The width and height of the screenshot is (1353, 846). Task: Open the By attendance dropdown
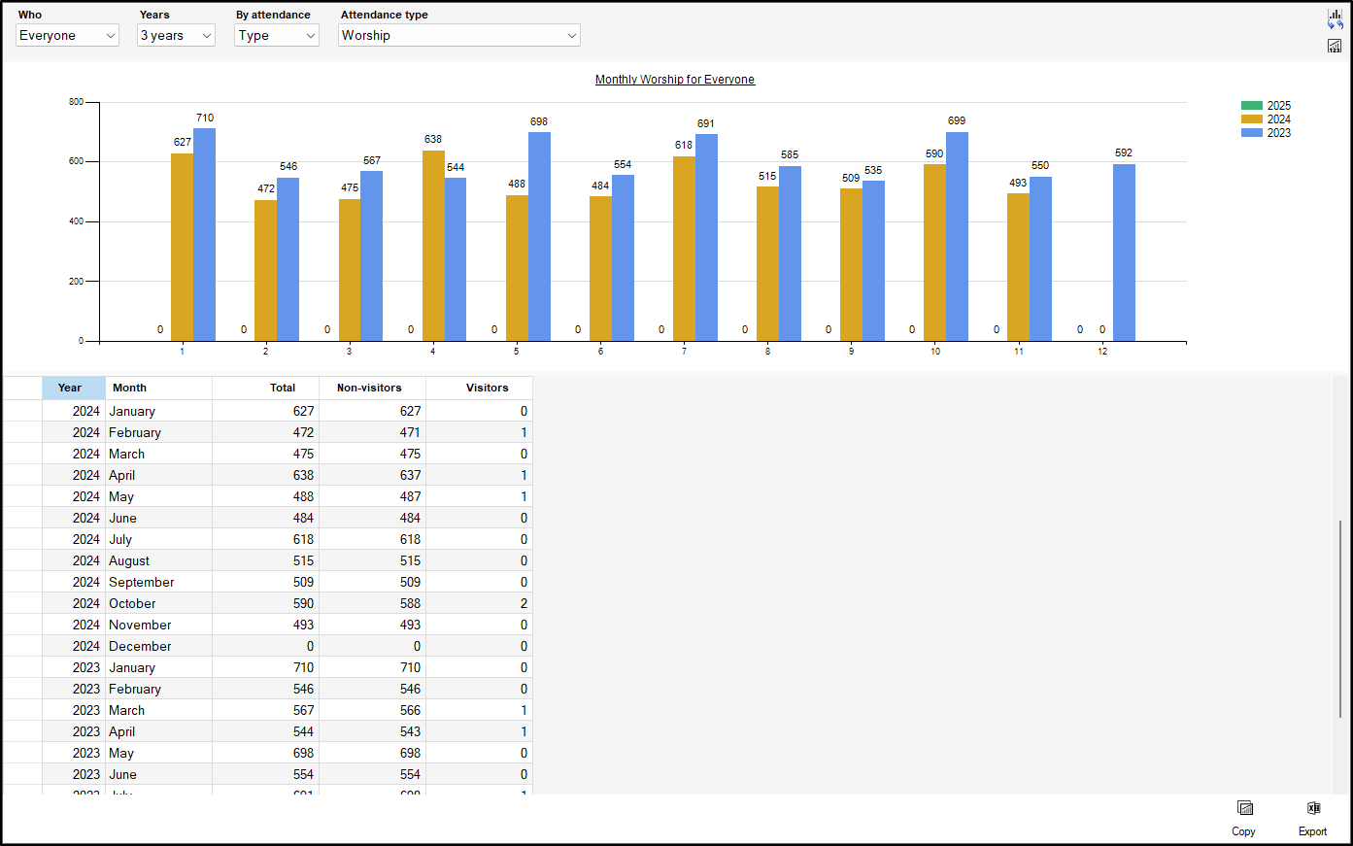click(x=276, y=35)
